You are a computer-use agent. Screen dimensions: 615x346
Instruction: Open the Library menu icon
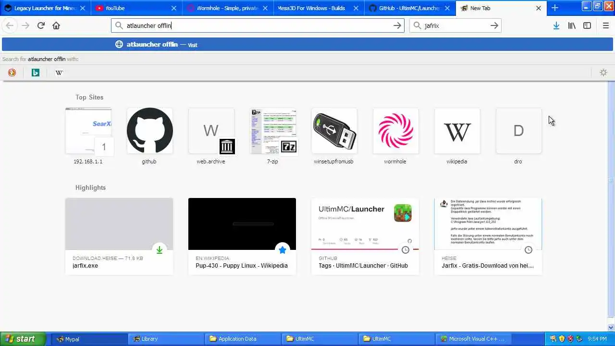pyautogui.click(x=572, y=25)
